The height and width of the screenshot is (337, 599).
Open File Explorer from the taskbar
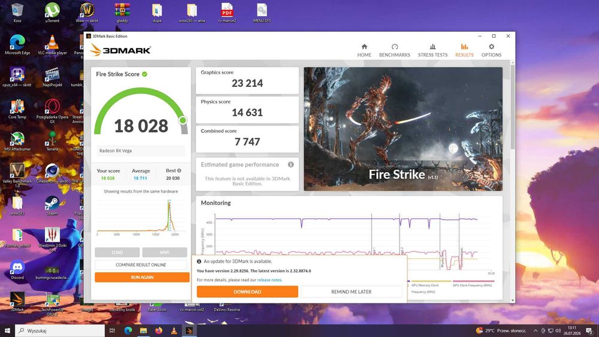tap(143, 330)
